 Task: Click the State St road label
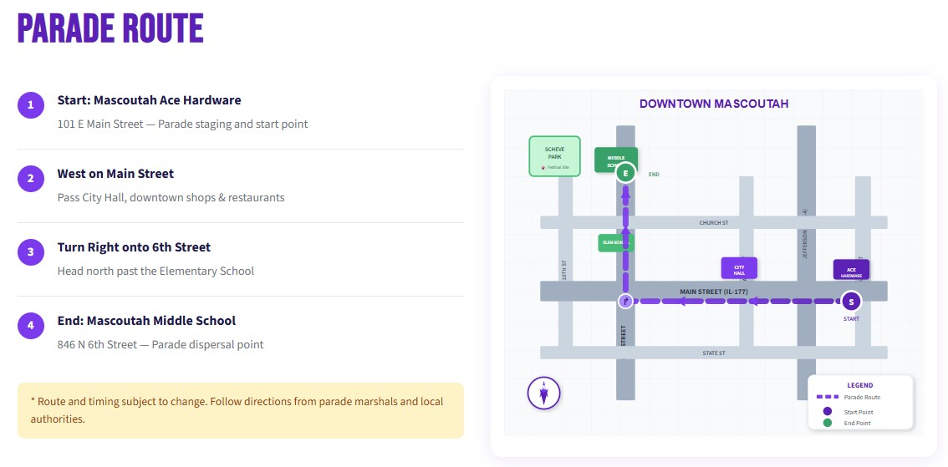tap(714, 353)
